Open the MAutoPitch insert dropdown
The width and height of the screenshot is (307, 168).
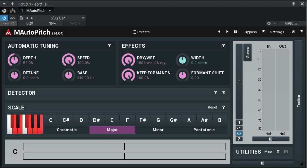(x=36, y=11)
